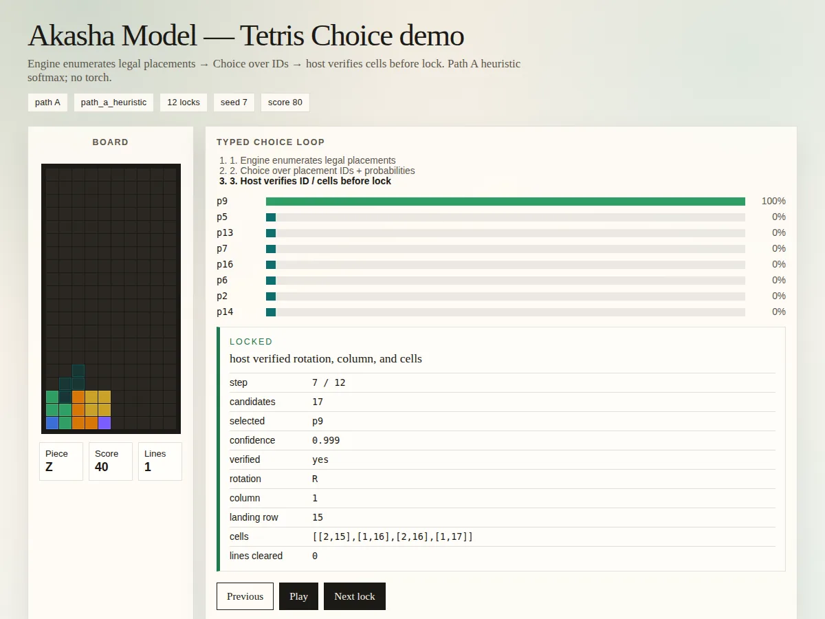Click the verified value 'yes'

point(320,459)
